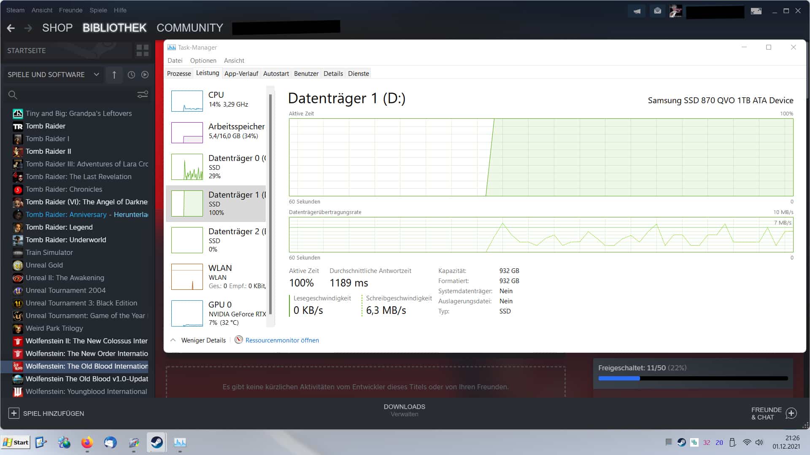810x455 pixels.
Task: Open advanced library filter options
Action: tap(143, 94)
